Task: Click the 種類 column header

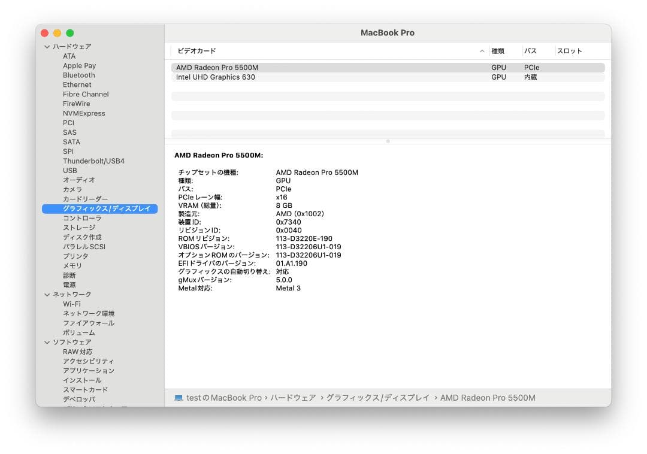Action: (499, 51)
